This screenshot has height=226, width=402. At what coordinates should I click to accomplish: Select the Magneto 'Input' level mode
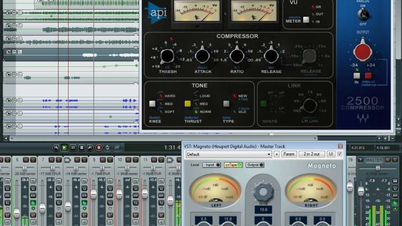click(x=212, y=165)
